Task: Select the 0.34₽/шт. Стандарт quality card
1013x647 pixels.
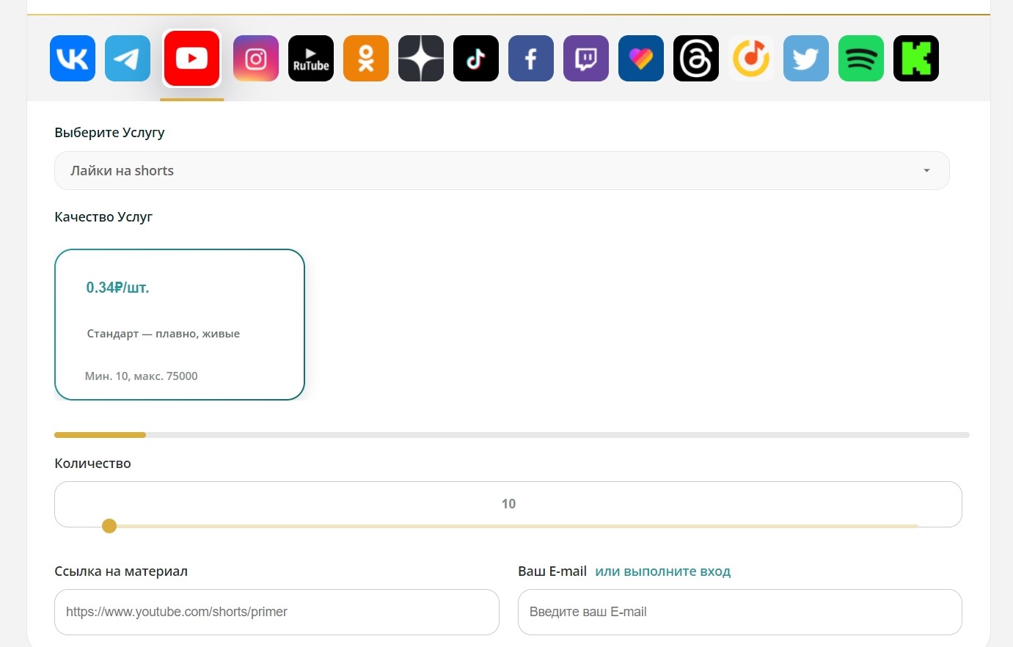Action: click(180, 324)
